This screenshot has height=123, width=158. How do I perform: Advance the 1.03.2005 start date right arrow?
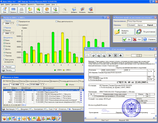(23, 85)
